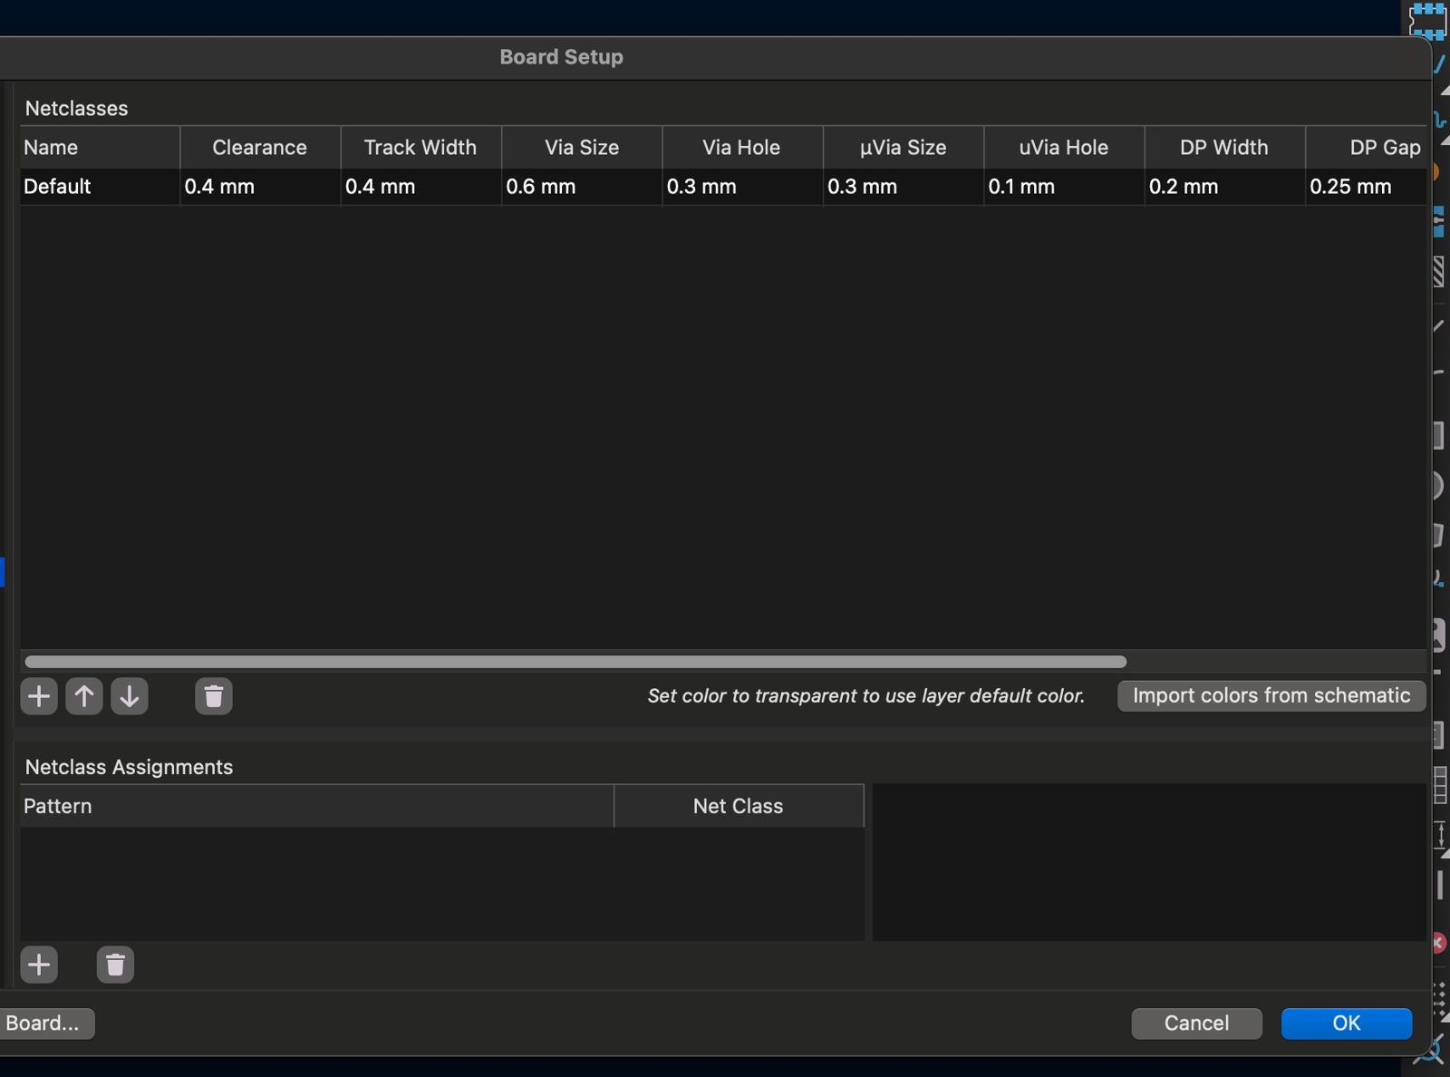
Task: Click the horizontal scrollbar under the Netclasses table
Action: (575, 662)
